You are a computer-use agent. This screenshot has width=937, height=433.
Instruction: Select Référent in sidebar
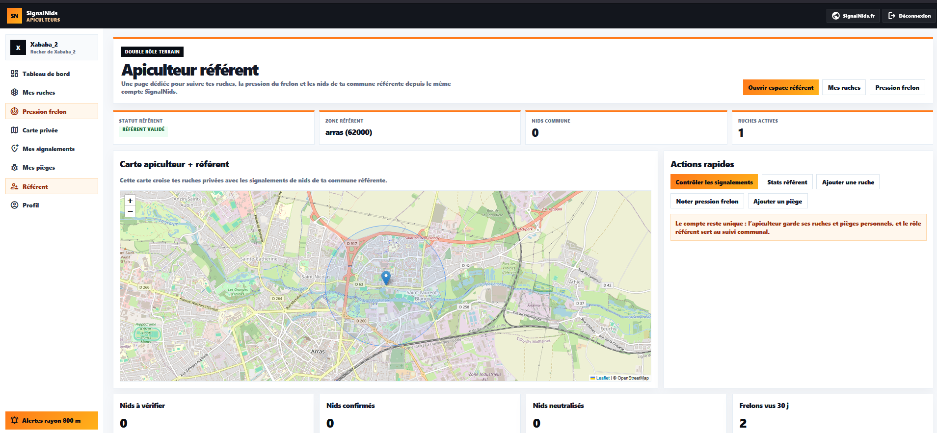point(52,186)
